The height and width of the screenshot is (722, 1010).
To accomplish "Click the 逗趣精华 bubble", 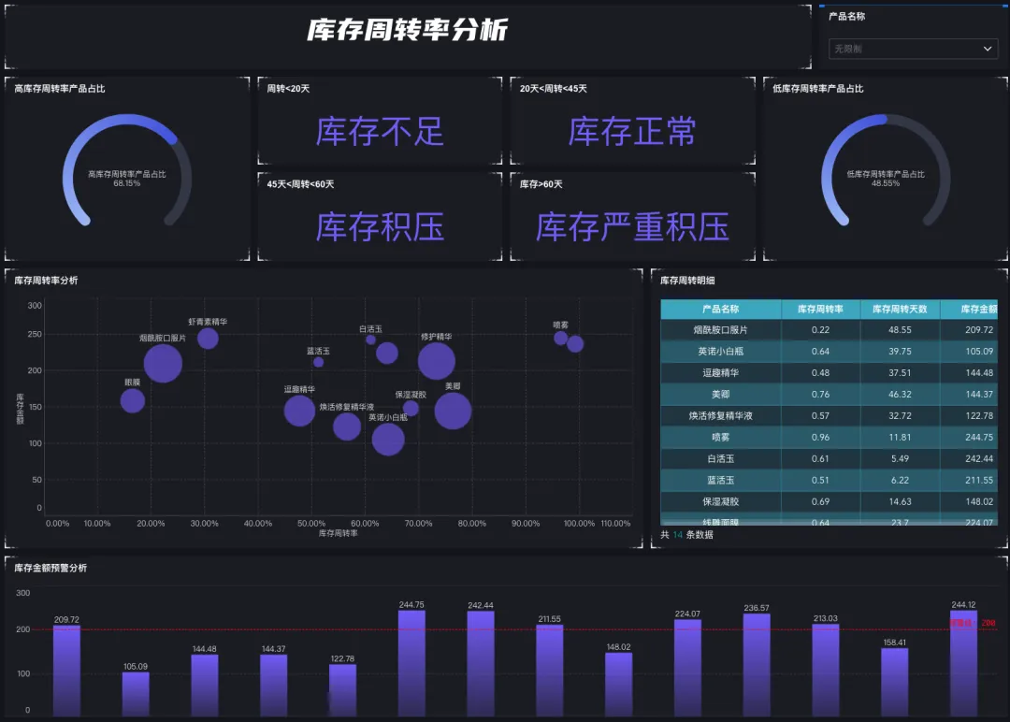I will 299,410.
